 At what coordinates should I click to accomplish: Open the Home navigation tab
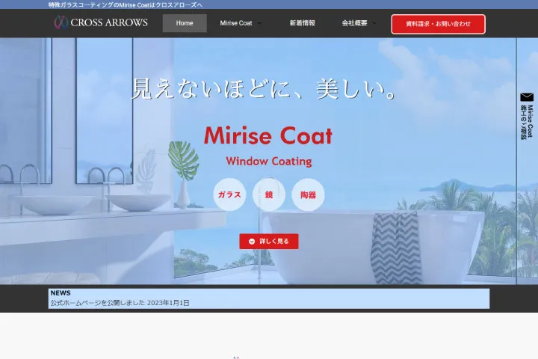(x=185, y=23)
